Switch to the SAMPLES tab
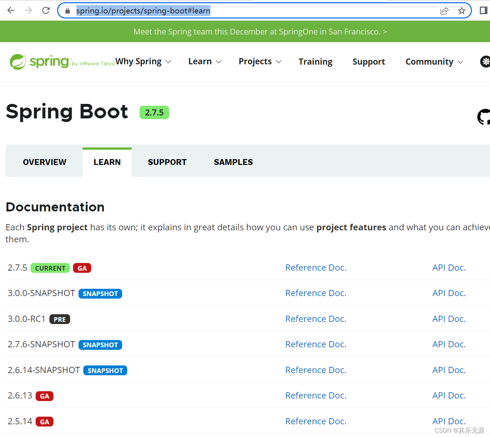 tap(233, 162)
